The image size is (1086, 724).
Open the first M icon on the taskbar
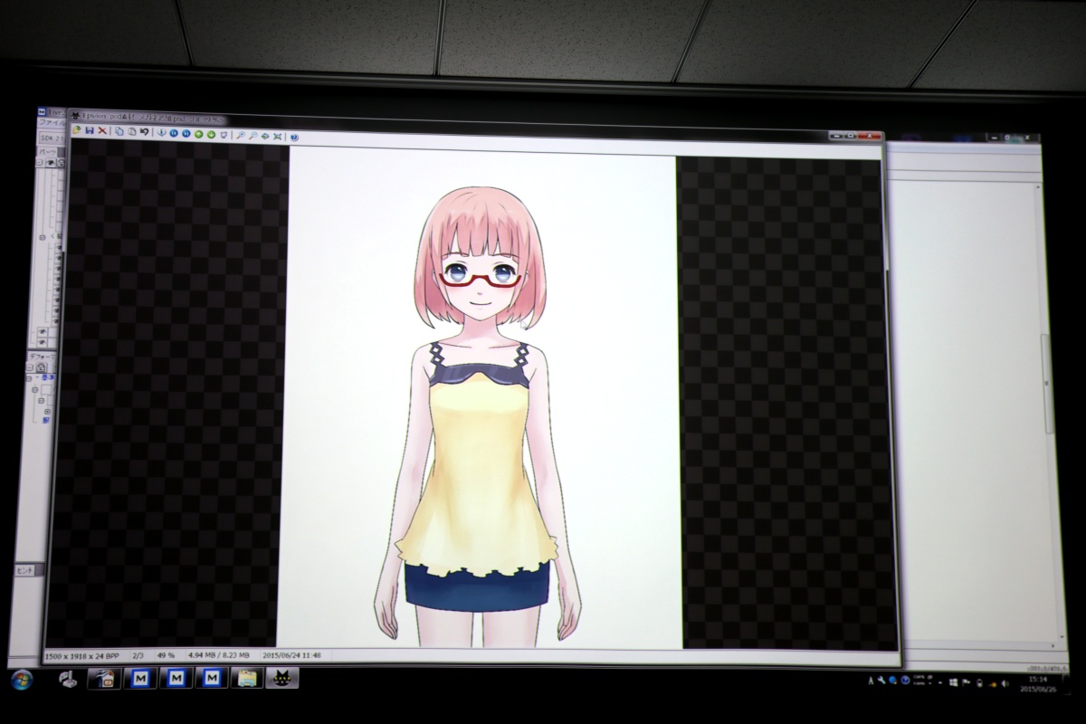(140, 678)
